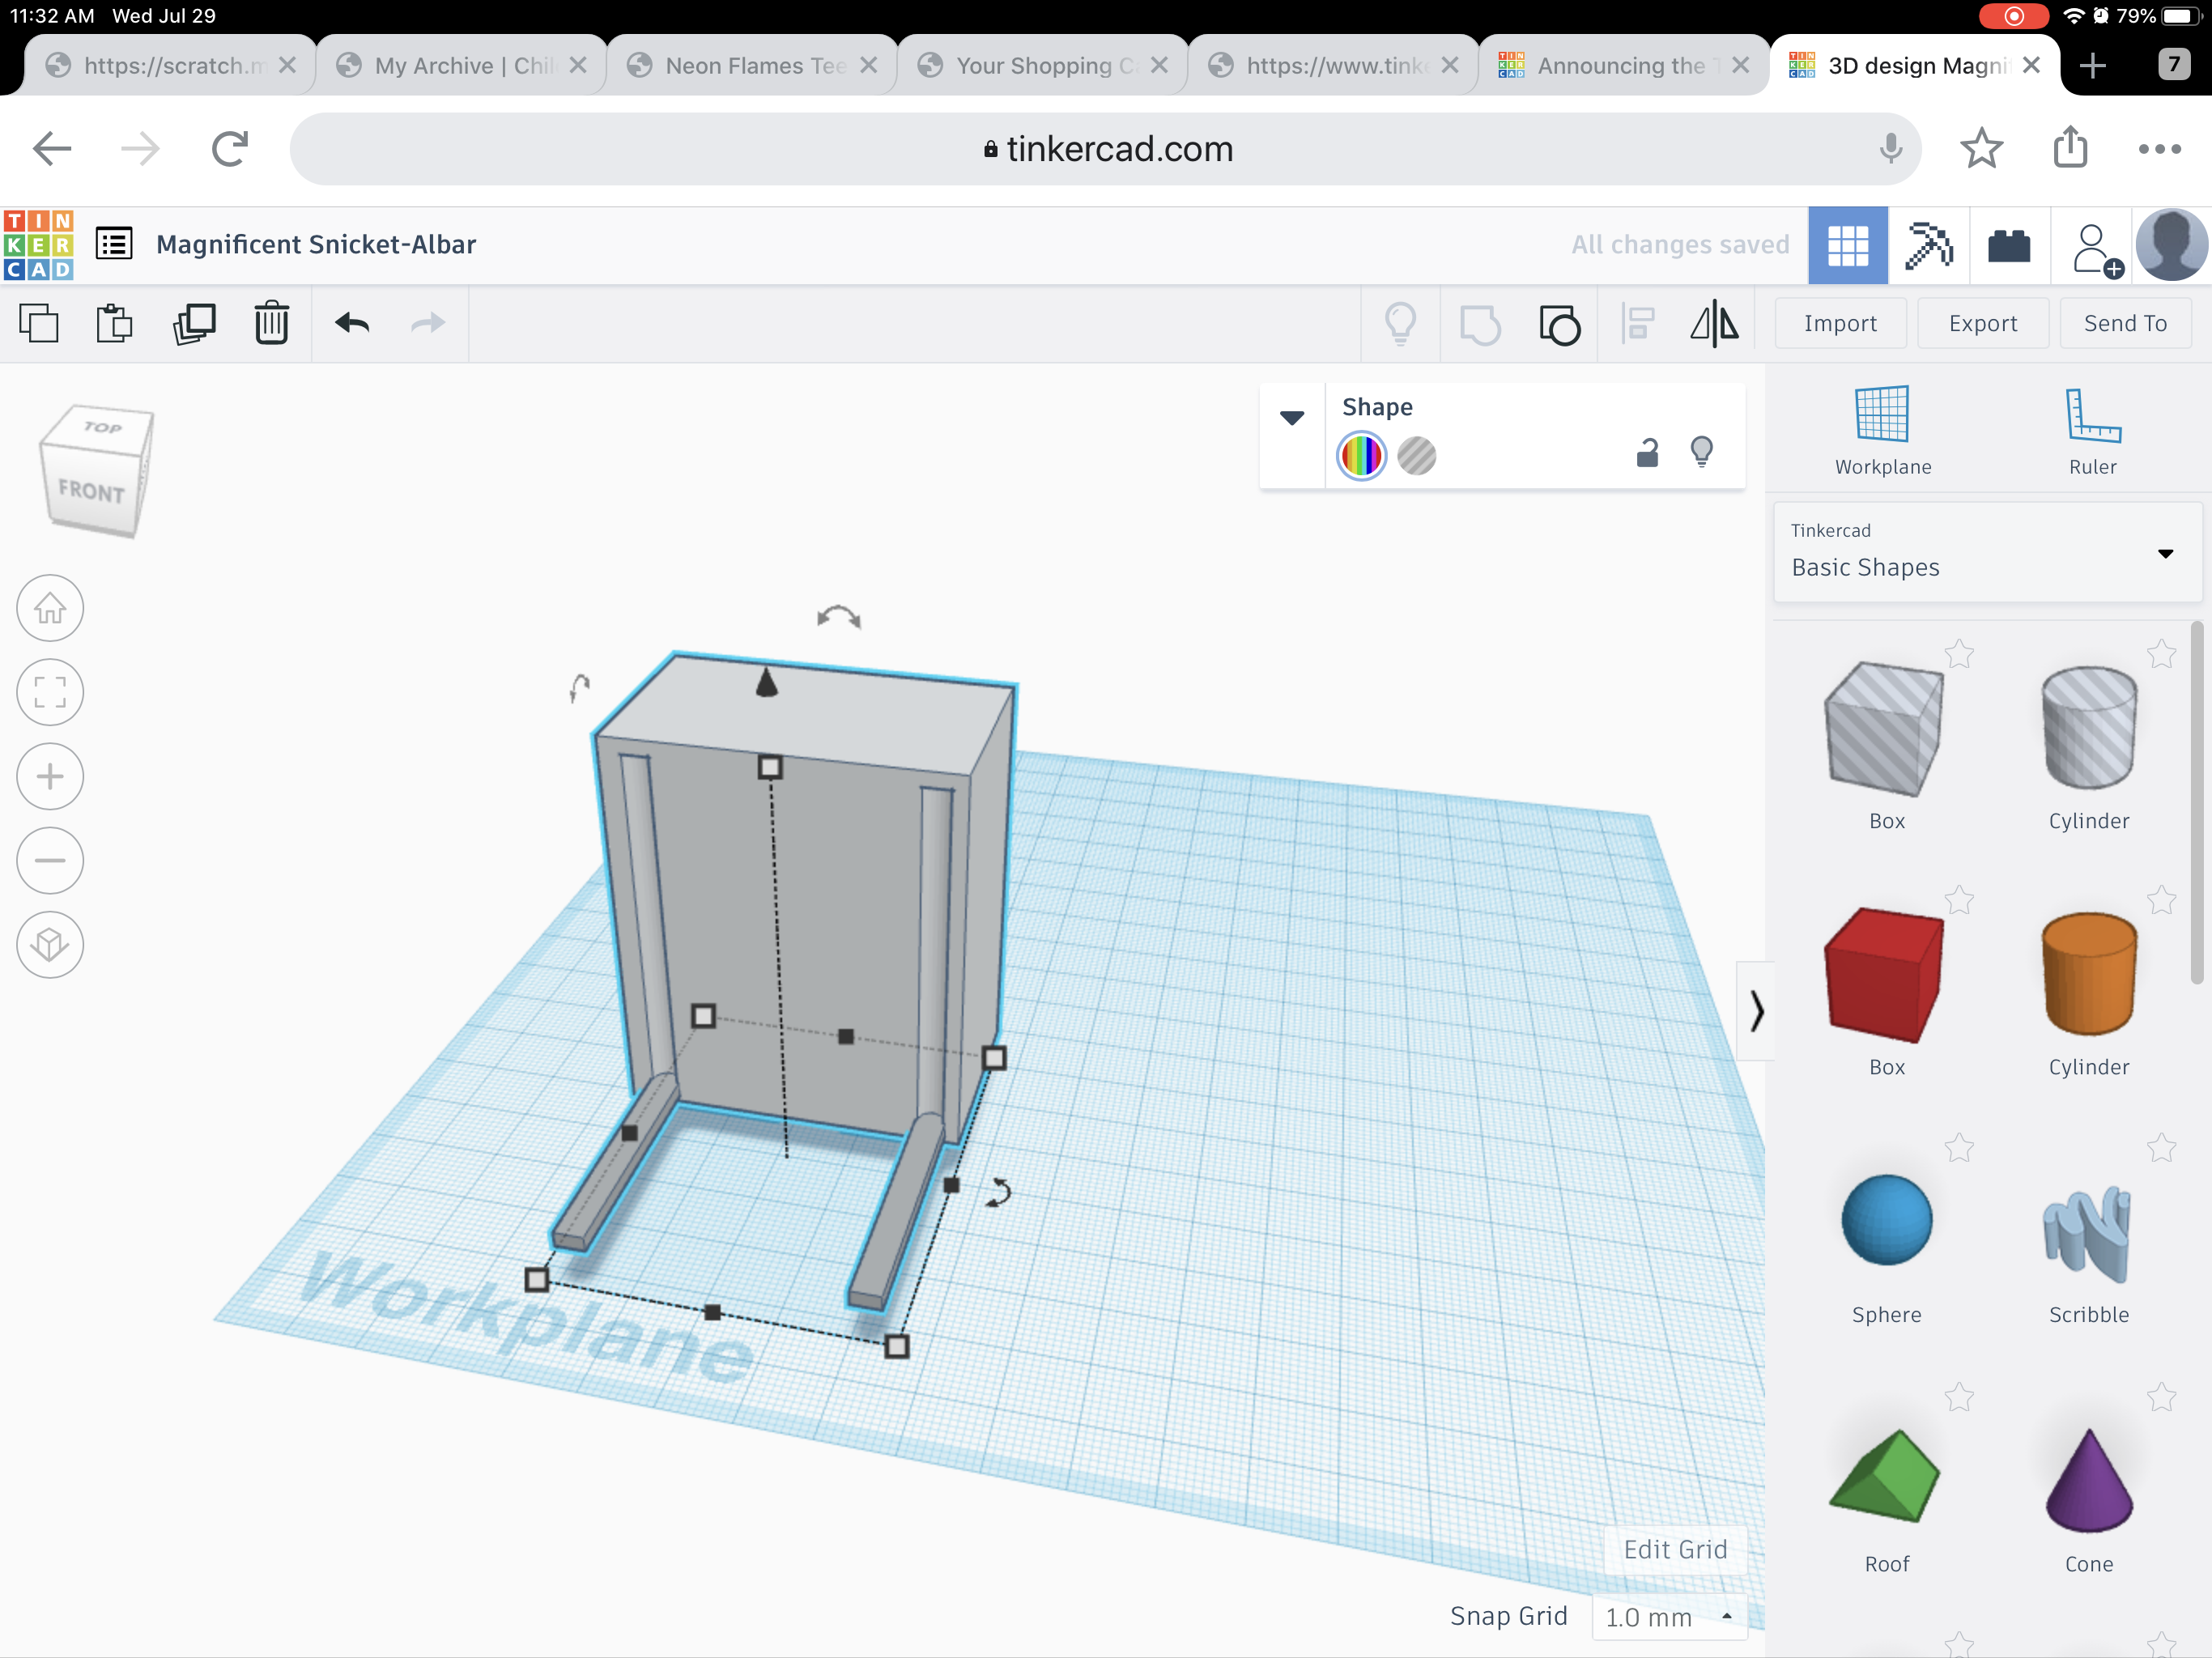Click the Tinkercad logo
Screen dimensions: 2212x1658
(x=39, y=245)
